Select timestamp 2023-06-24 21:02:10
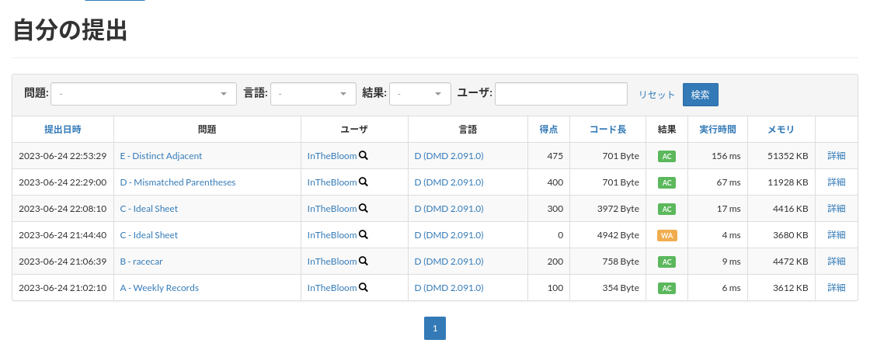The height and width of the screenshot is (350, 870). coord(63,288)
